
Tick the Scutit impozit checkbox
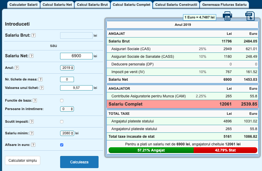point(62,122)
